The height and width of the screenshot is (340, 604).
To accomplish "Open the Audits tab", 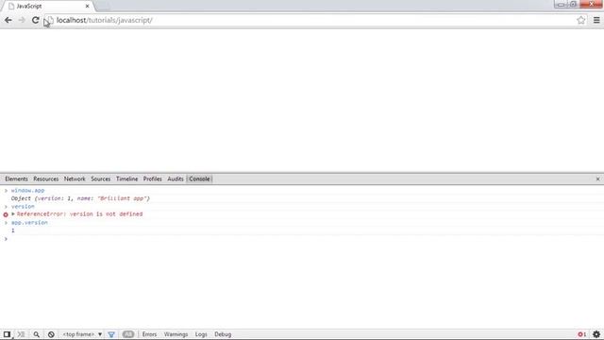I will (x=176, y=178).
